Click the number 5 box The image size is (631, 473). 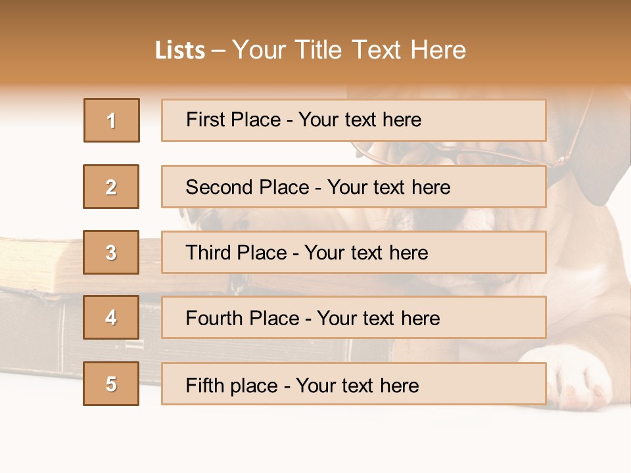[111, 384]
